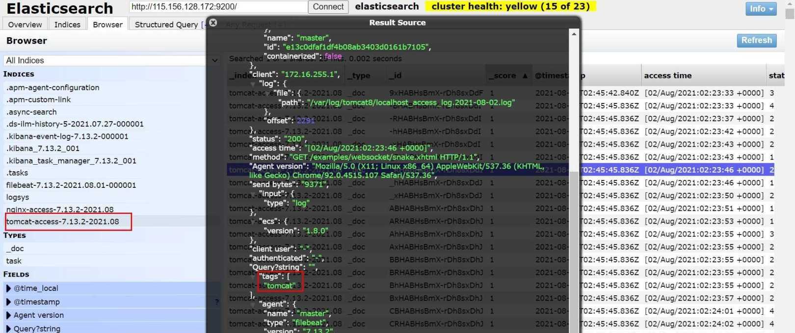Image resolution: width=795 pixels, height=333 pixels.
Task: Click the Elasticsearch page title
Action: 60,8
